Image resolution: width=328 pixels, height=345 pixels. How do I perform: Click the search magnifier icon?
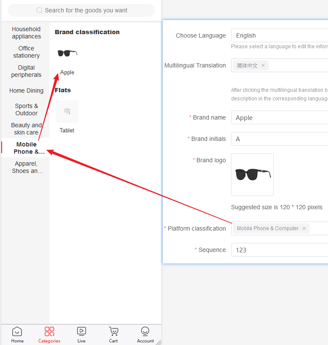39,10
